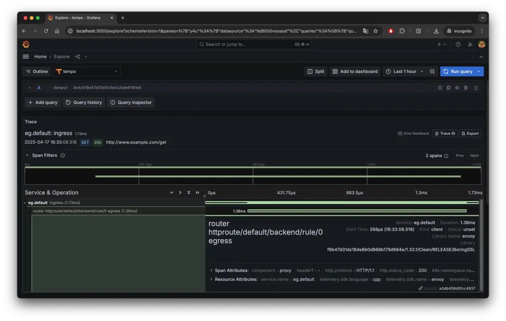This screenshot has height=321, width=506.
Task: Click the Explore breadcrumb
Action: 62,57
